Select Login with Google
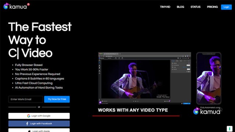This screenshot has height=132, width=235. point(39,116)
